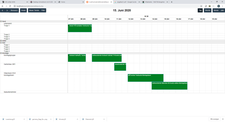This screenshot has height=122, width=225.
Task: Open the browser profile avatar
Action: [x=219, y=6]
